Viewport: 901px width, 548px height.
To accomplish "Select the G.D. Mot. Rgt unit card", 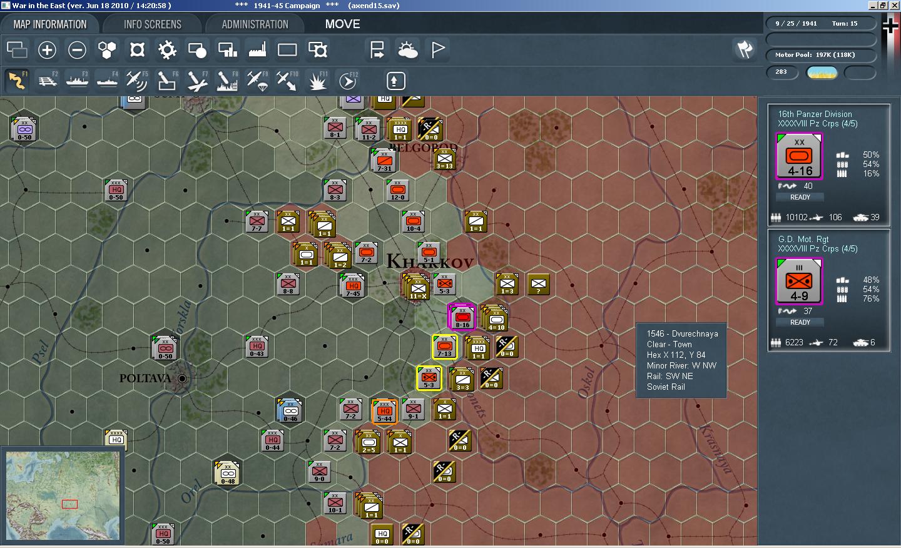I will click(x=828, y=289).
